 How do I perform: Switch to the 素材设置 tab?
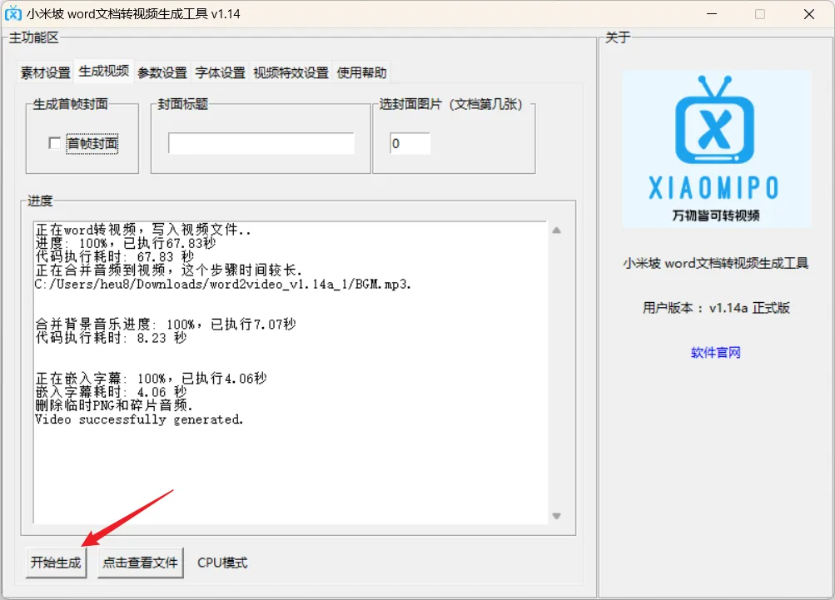point(46,72)
